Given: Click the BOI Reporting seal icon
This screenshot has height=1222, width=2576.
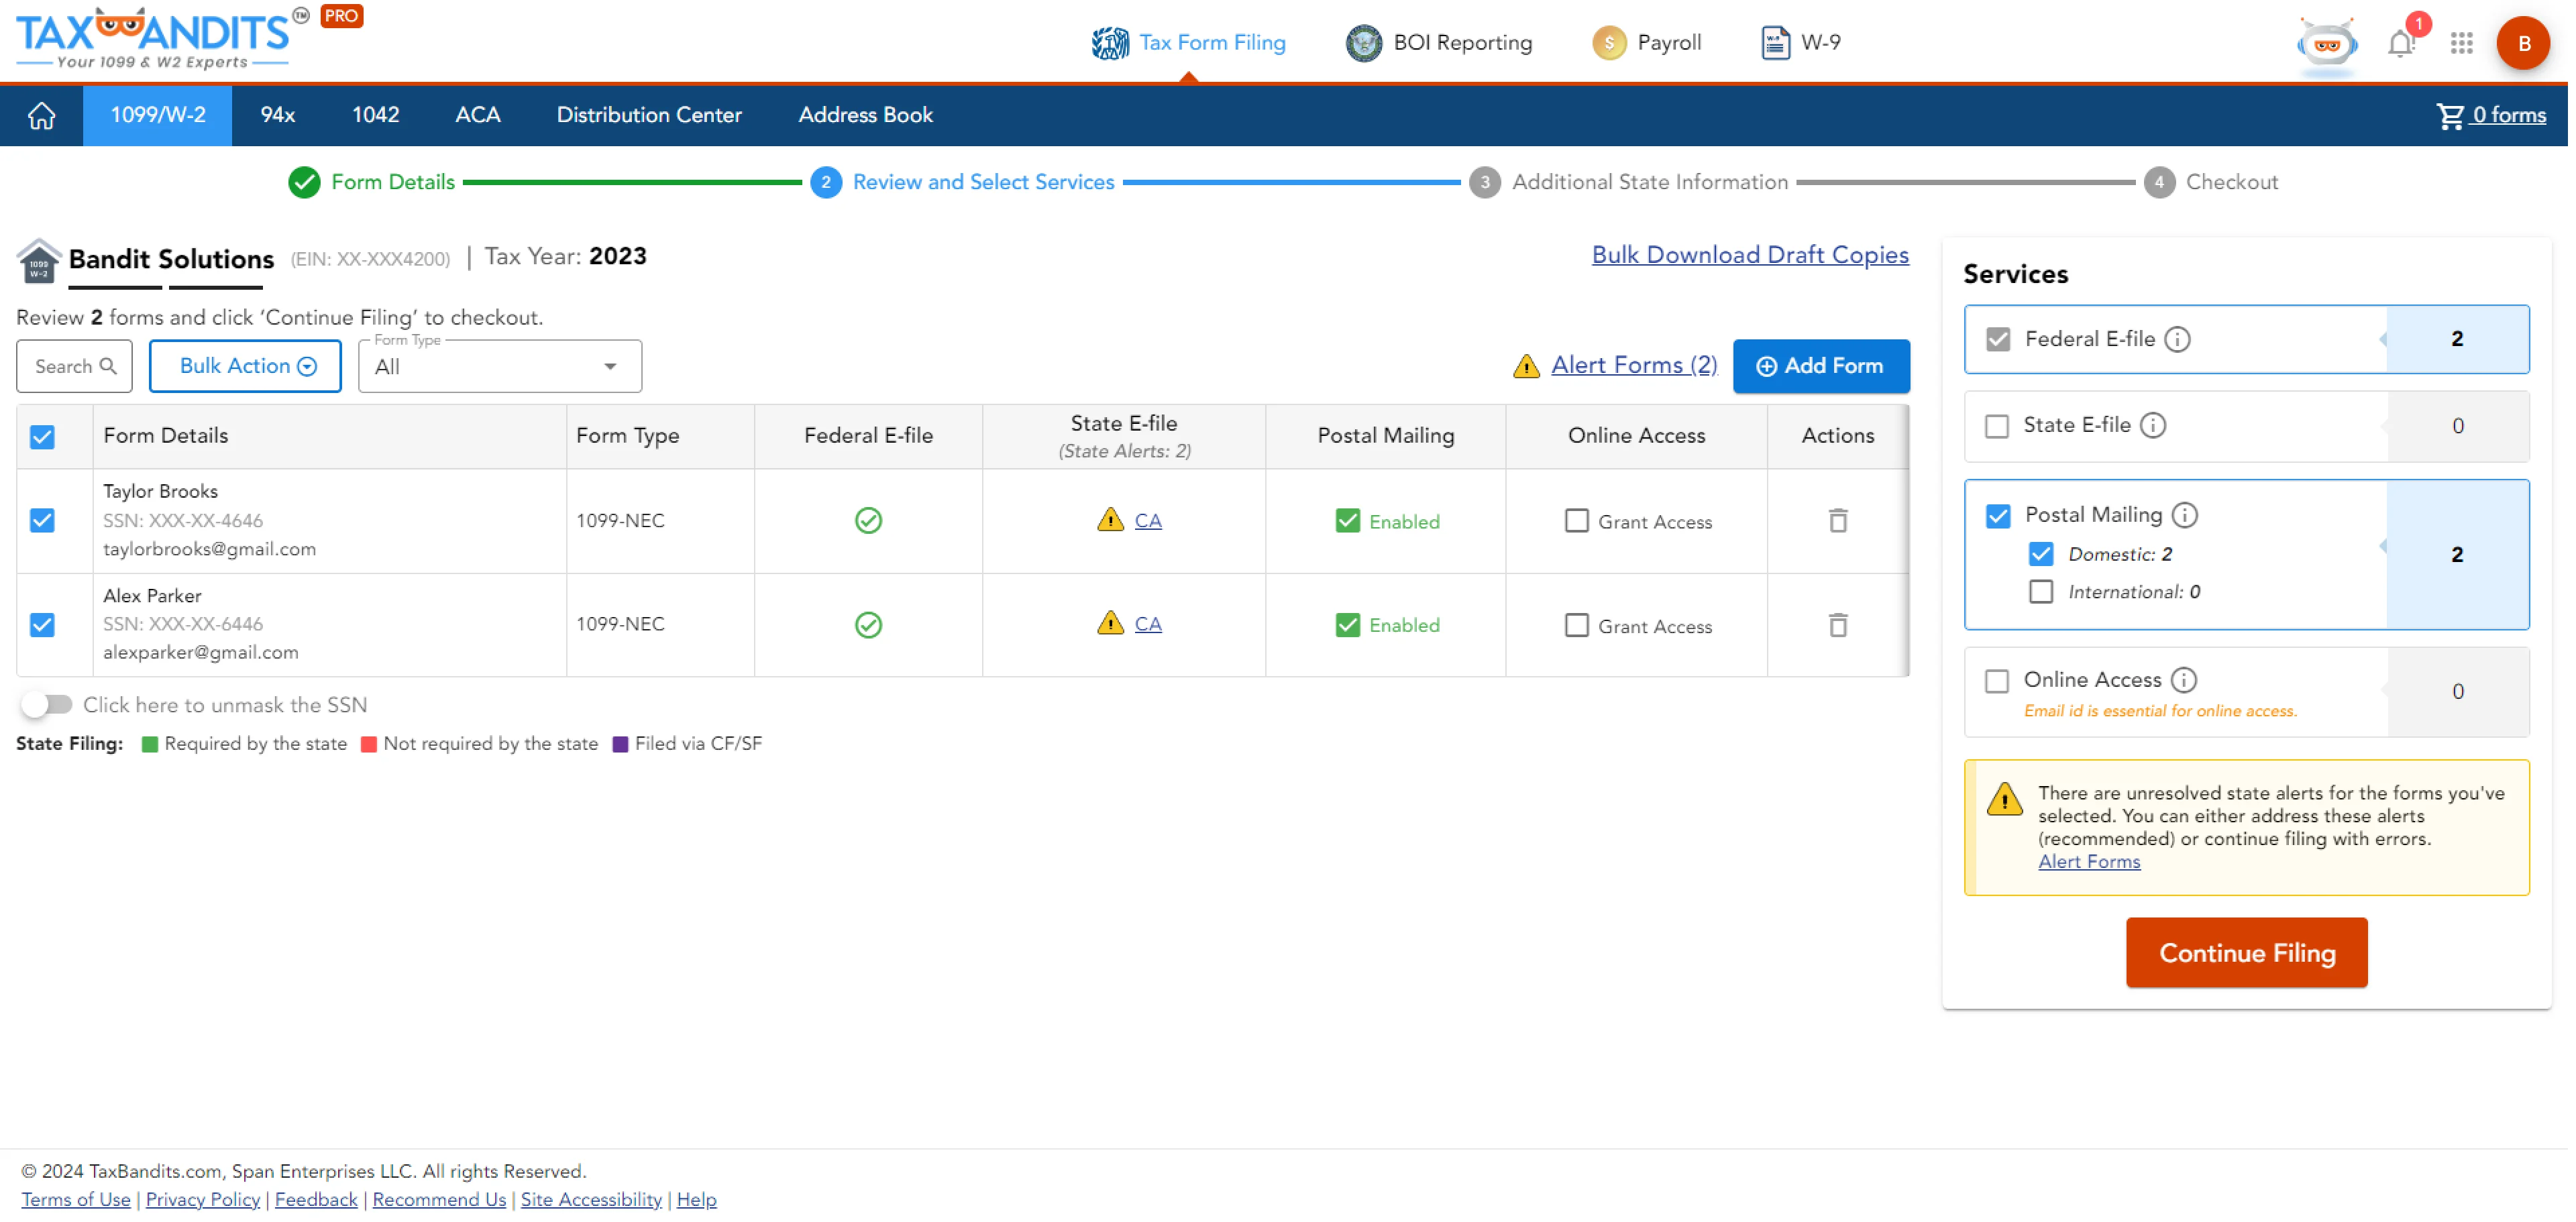Looking at the screenshot, I should click(x=1364, y=43).
